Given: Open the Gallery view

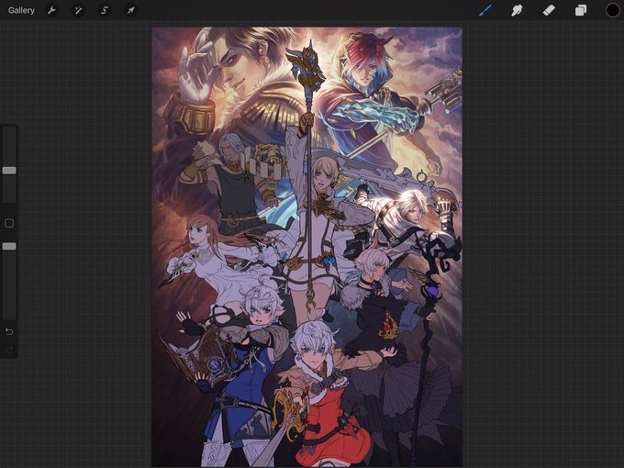Looking at the screenshot, I should pyautogui.click(x=21, y=10).
